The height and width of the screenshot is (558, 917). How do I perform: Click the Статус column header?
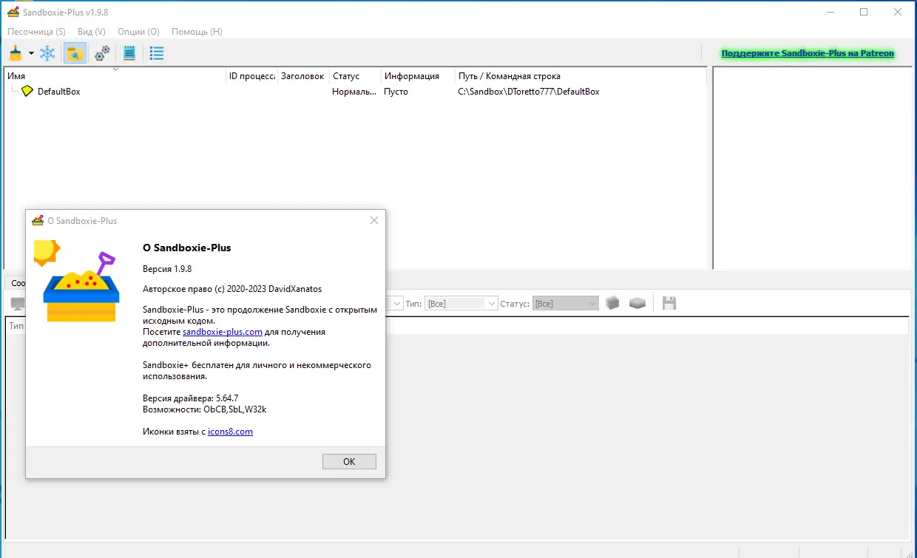355,76
